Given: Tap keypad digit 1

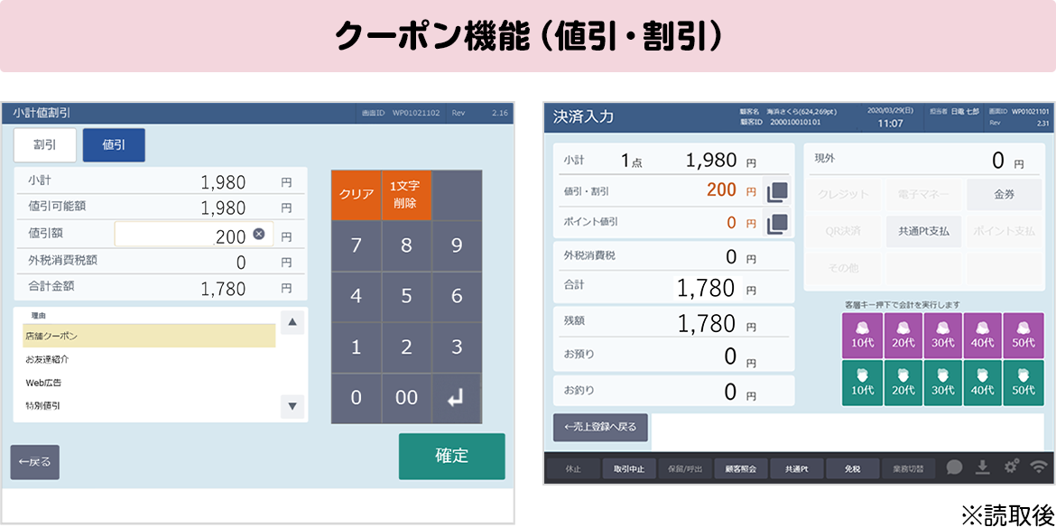Looking at the screenshot, I should click(x=357, y=347).
